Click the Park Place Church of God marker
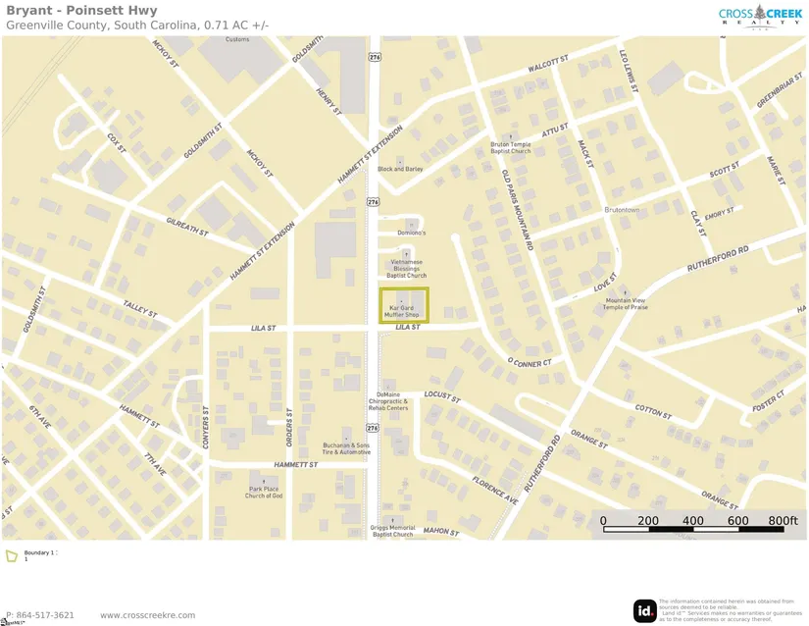809x626 pixels. 264,480
